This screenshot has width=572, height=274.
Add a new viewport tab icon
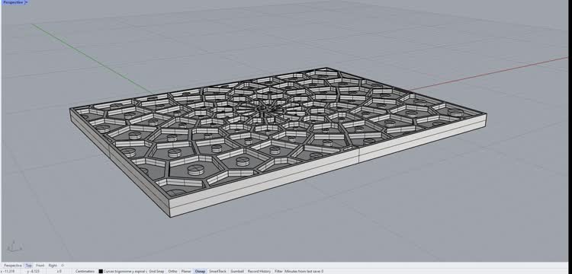click(63, 266)
